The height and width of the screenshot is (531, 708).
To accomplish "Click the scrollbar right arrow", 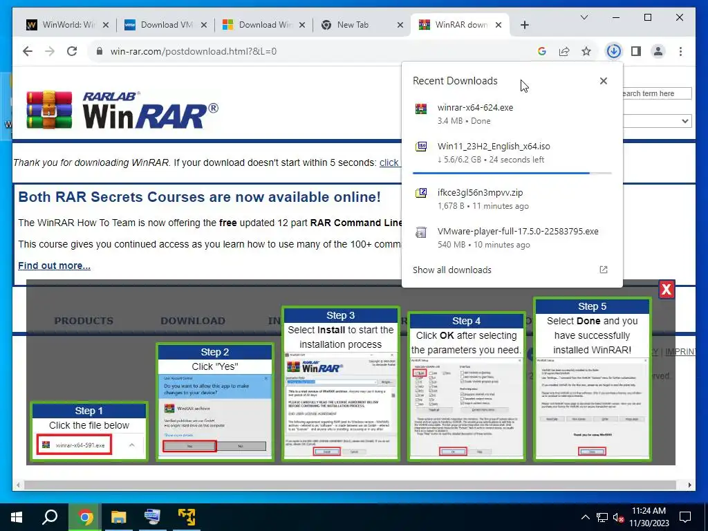I will pyautogui.click(x=689, y=485).
